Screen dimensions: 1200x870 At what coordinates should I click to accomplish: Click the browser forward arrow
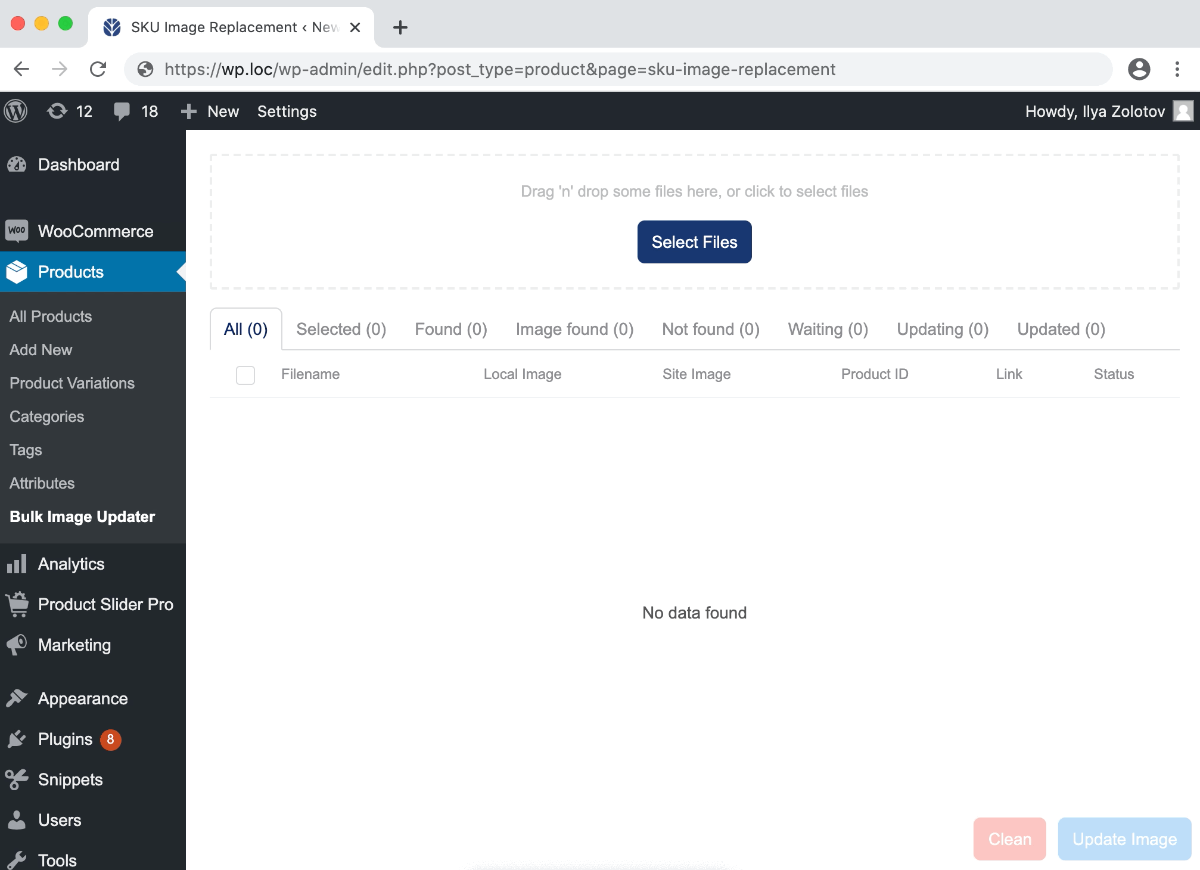[x=60, y=69]
